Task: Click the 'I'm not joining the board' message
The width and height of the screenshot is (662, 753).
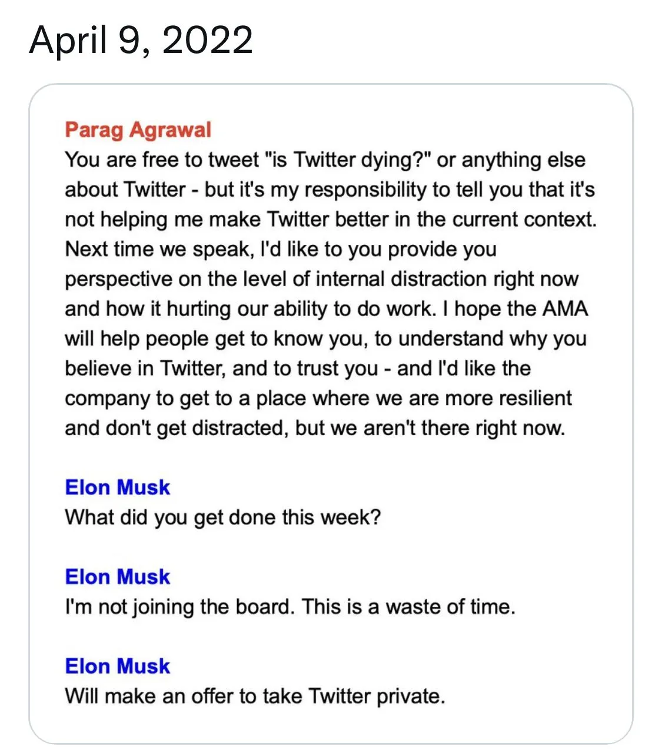Action: [290, 607]
